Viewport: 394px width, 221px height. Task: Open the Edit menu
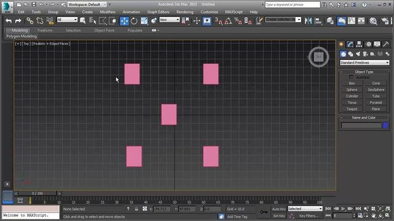pos(22,12)
